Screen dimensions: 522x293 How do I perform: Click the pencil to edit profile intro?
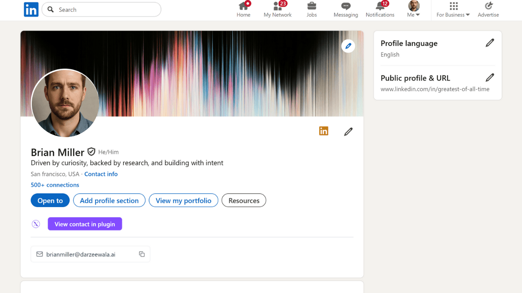pos(348,131)
